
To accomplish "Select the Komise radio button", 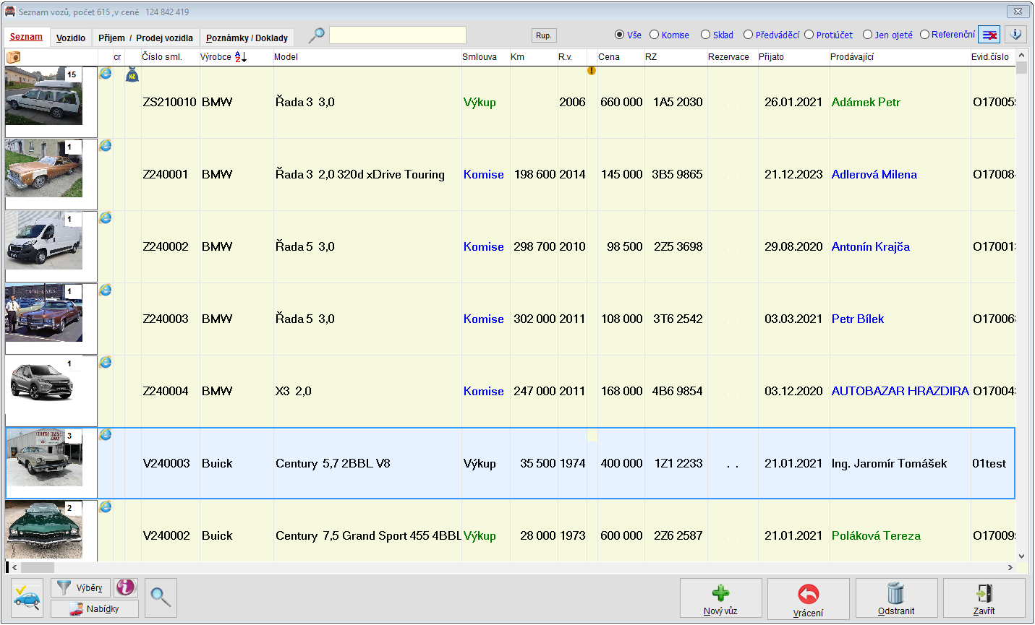I will coord(655,35).
